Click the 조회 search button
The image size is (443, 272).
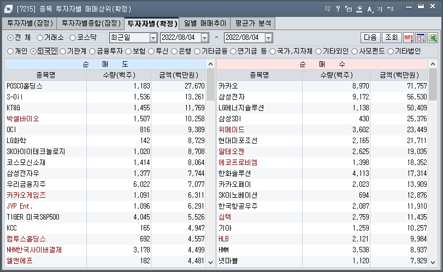392,38
